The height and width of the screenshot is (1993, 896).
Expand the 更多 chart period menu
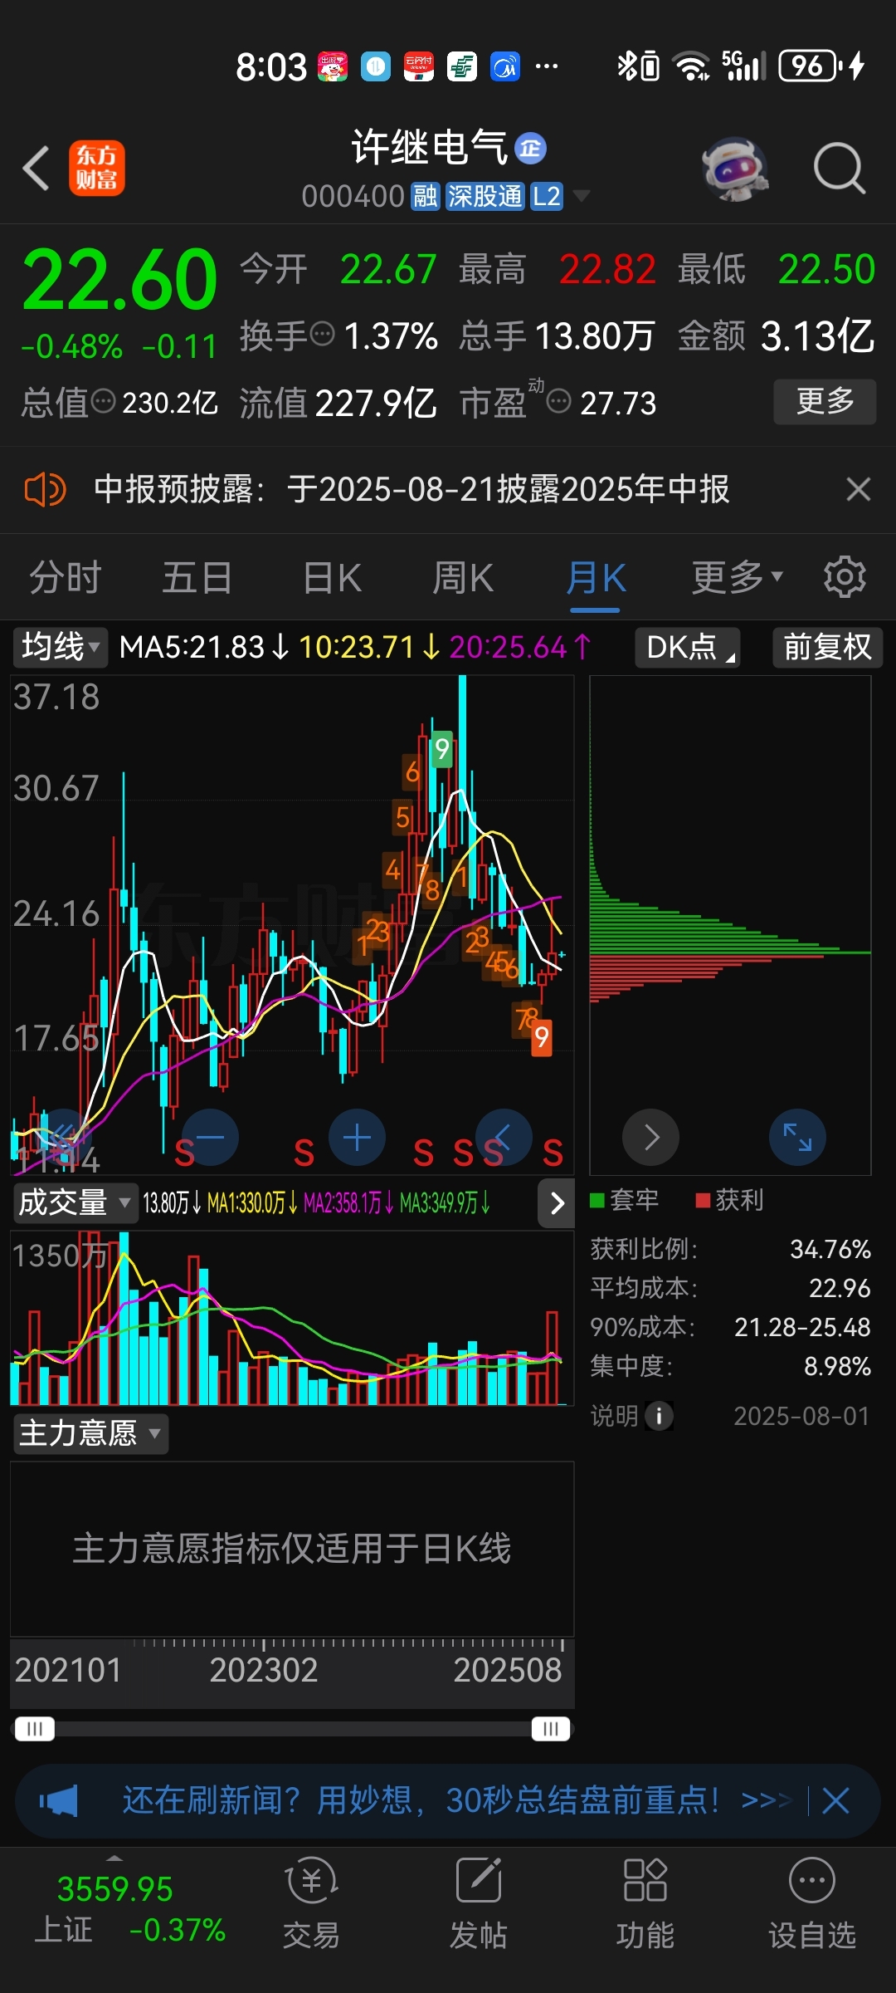pyautogui.click(x=737, y=577)
